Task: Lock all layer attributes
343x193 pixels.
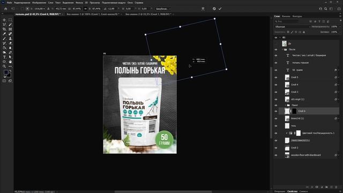Action: pos(304,32)
